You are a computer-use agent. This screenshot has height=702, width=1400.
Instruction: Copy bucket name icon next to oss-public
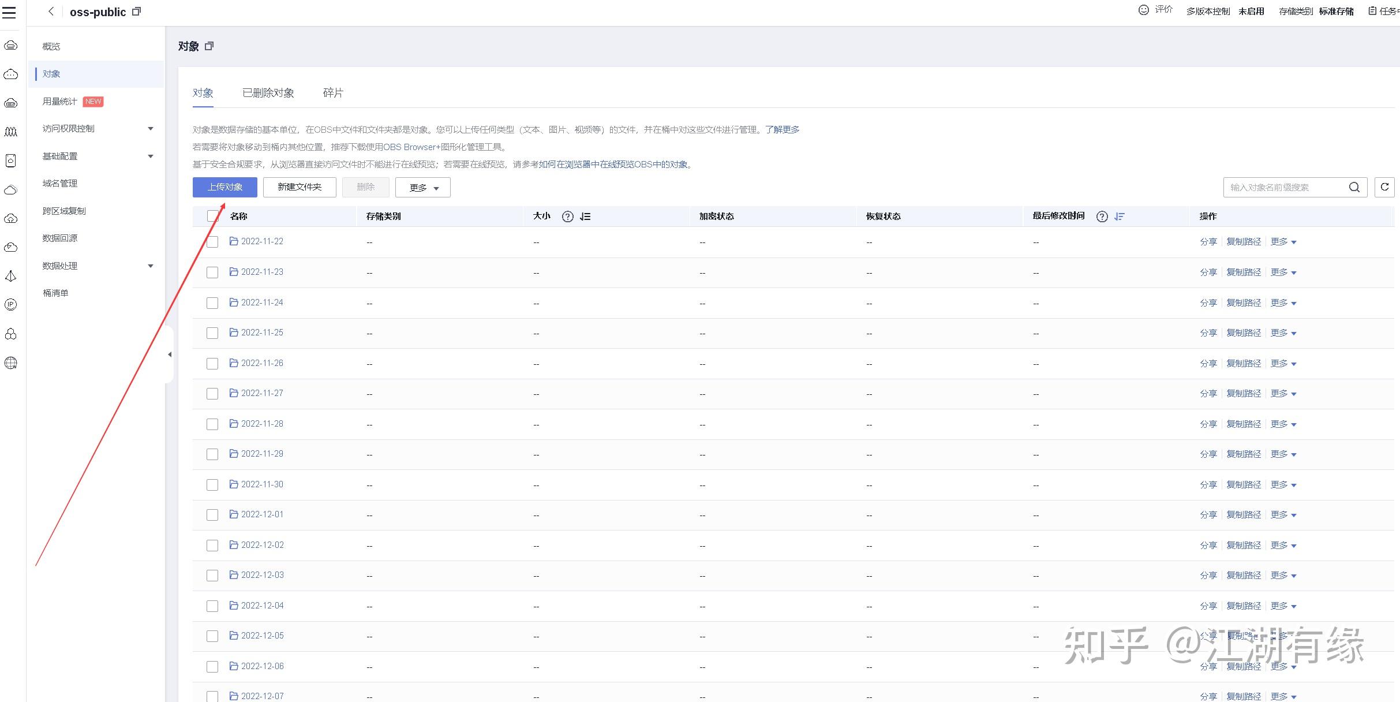[x=136, y=12]
